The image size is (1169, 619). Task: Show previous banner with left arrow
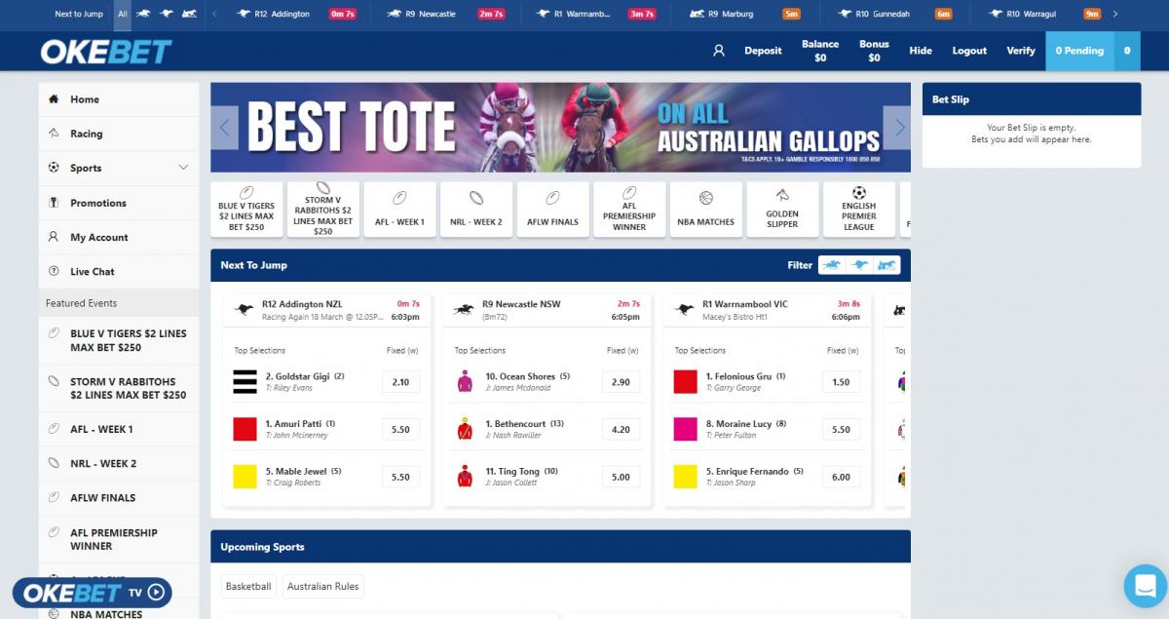pyautogui.click(x=224, y=127)
